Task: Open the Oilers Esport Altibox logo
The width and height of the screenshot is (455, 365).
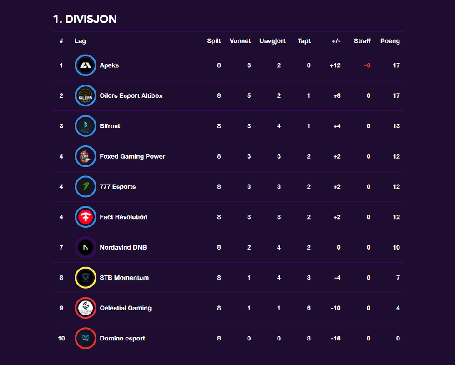Action: tap(86, 95)
